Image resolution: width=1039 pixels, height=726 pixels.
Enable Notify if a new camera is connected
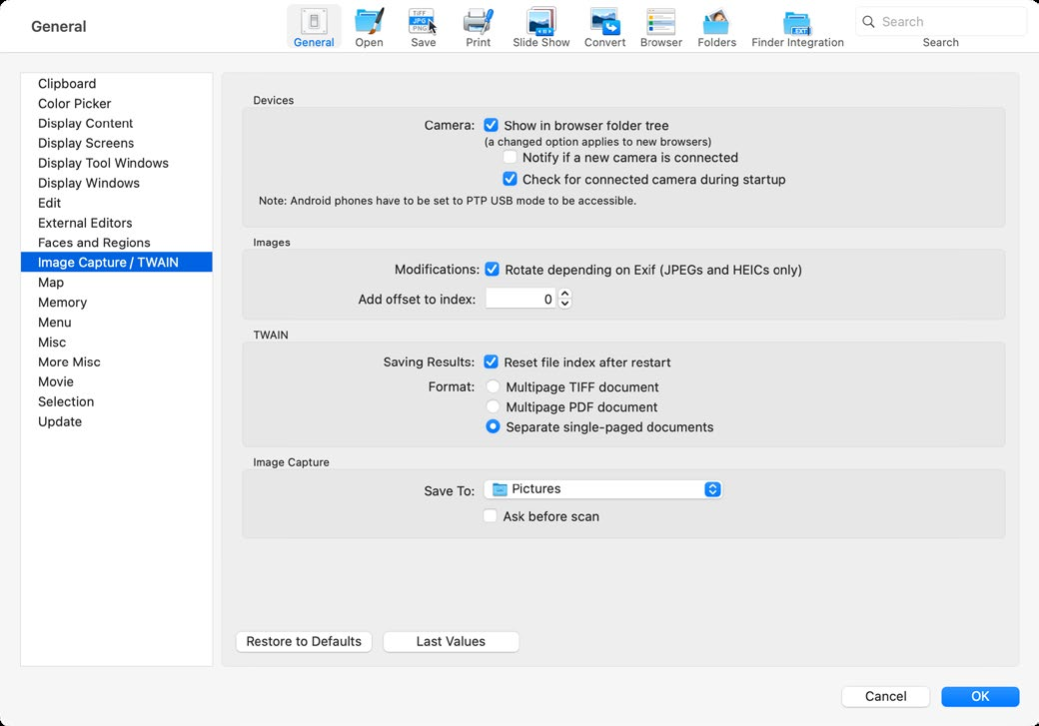(510, 158)
